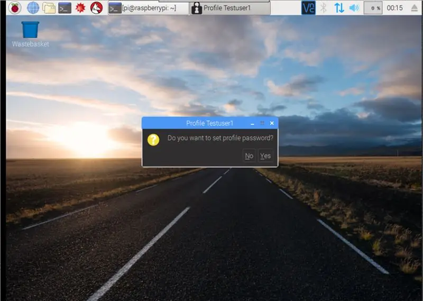Open the Mathematica red spiky icon
This screenshot has width=423, height=301.
click(x=80, y=8)
